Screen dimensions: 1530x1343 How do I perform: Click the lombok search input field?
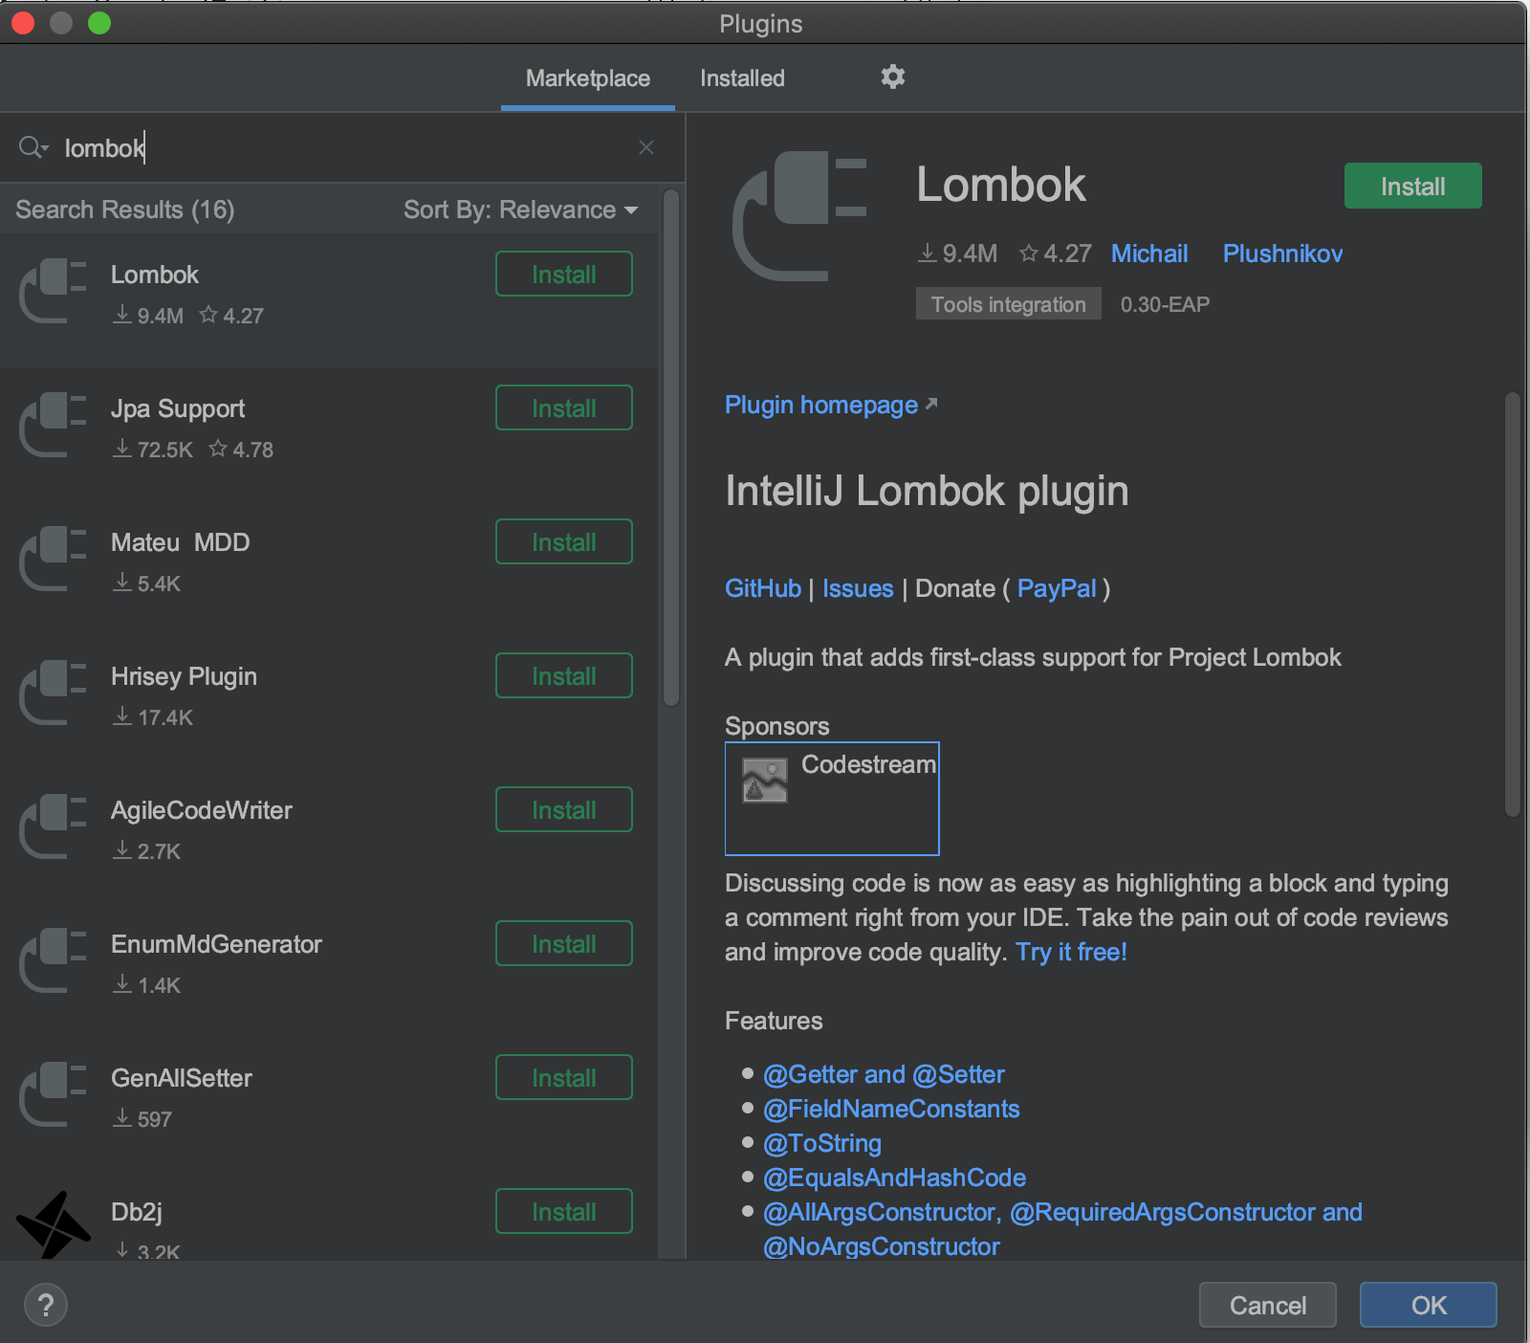344,147
